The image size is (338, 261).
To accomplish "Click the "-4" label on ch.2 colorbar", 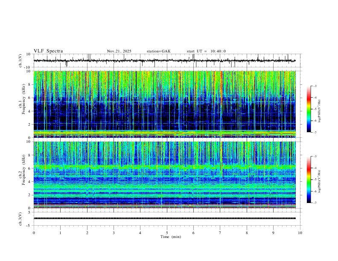I will 315,168.
